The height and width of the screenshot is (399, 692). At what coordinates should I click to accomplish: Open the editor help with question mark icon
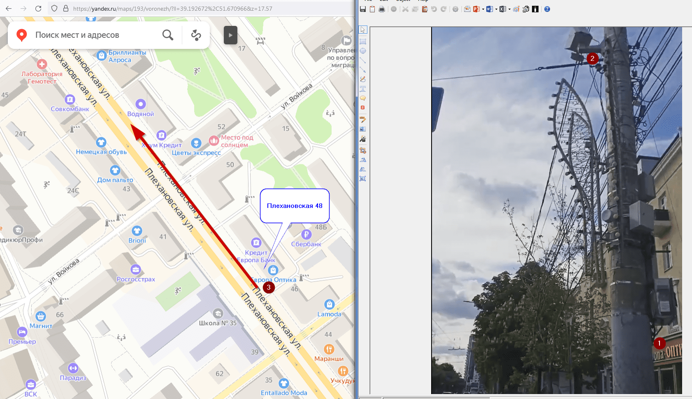point(547,9)
